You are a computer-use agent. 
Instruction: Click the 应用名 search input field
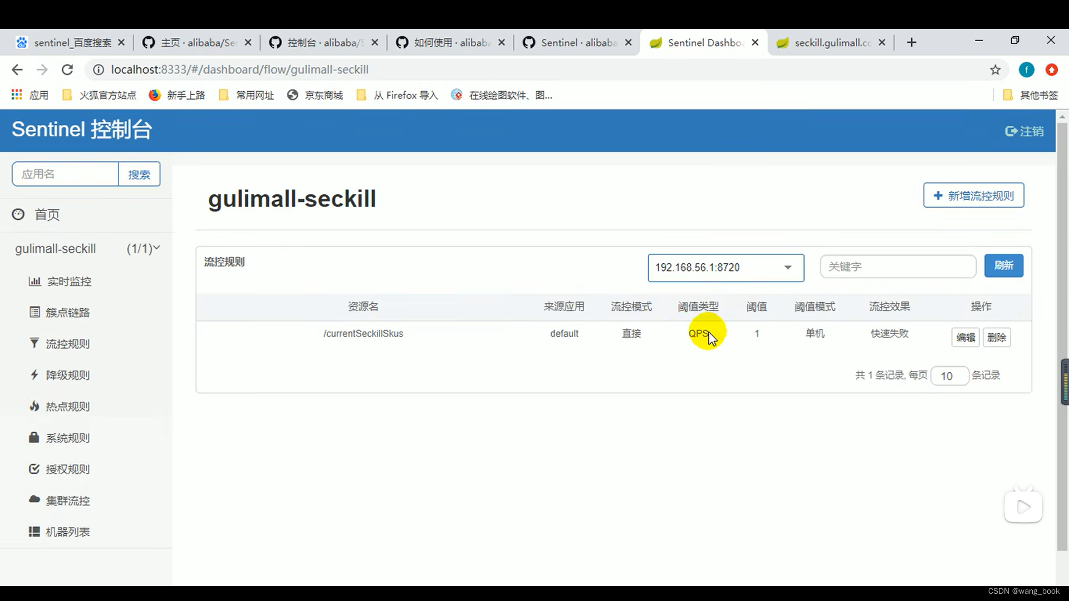point(65,174)
